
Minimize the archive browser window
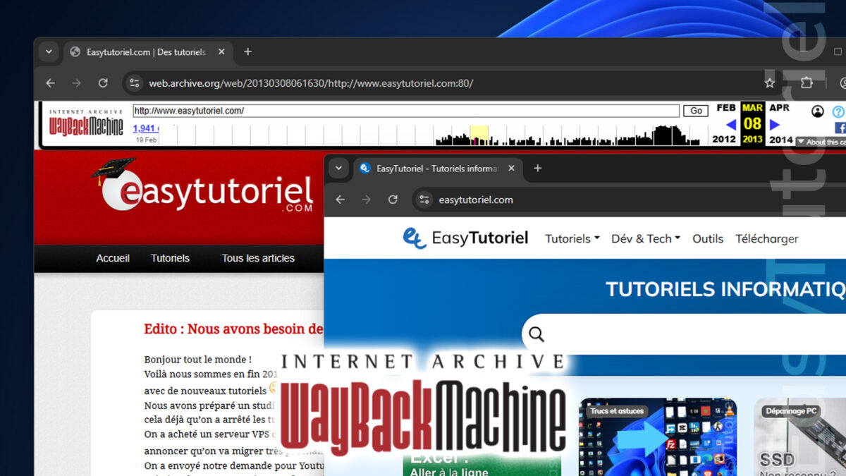coord(803,51)
